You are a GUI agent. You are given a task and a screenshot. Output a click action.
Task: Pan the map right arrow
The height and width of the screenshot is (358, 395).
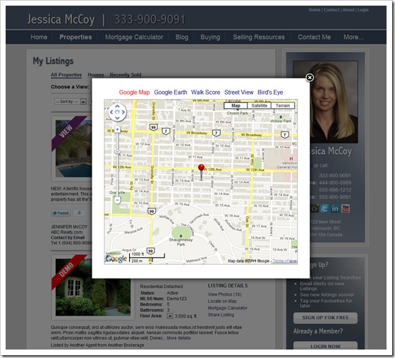point(123,112)
